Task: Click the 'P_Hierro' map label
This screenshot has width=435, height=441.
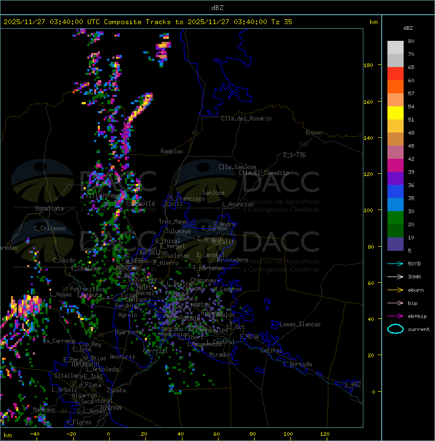Action: pos(166,263)
